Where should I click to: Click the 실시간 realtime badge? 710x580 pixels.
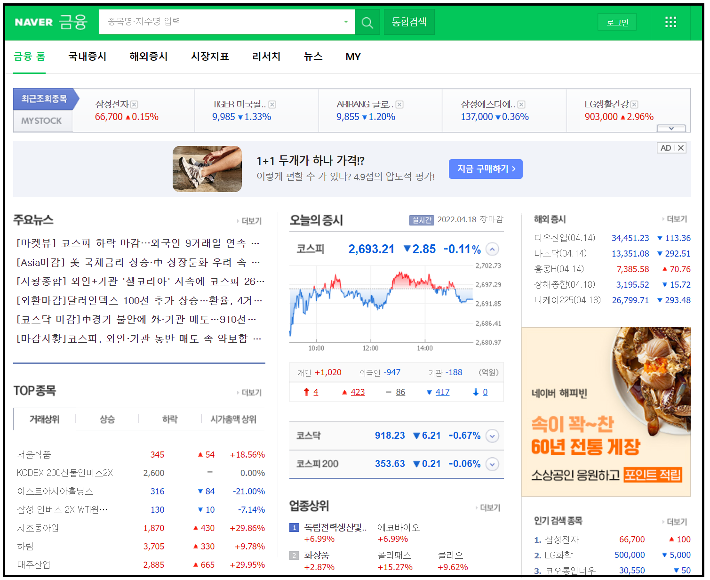click(x=422, y=220)
